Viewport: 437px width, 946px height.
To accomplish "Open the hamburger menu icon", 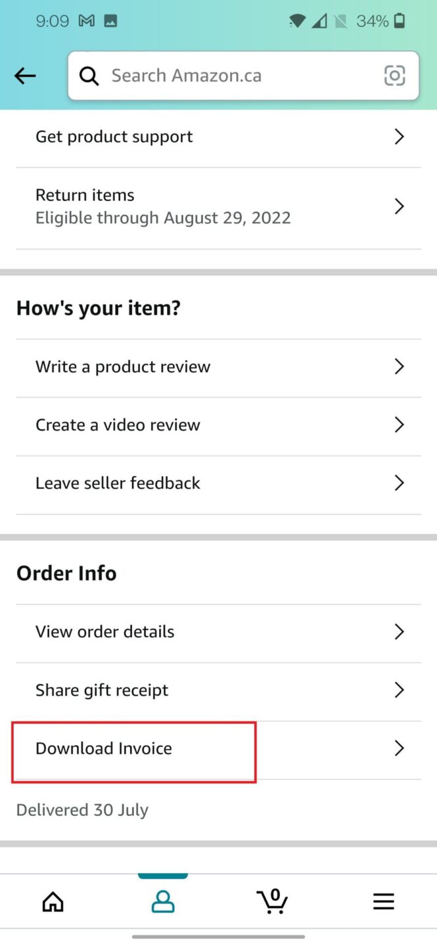I will [384, 901].
